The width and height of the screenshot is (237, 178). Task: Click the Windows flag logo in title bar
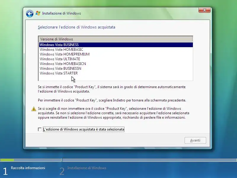click(x=38, y=13)
